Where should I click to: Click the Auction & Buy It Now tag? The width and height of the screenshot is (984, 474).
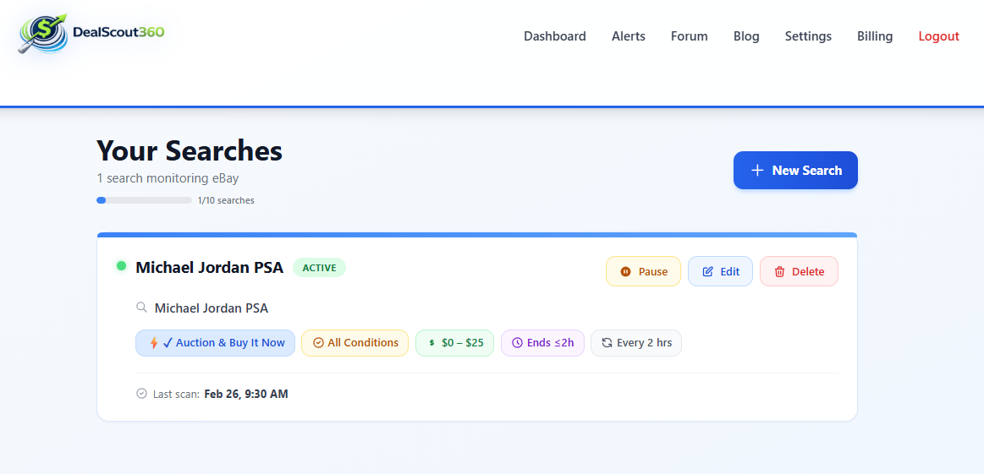pos(215,343)
